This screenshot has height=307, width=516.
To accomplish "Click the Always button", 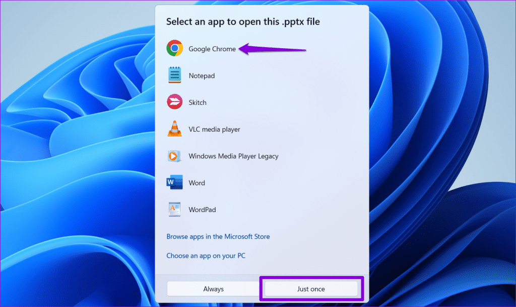I will pyautogui.click(x=213, y=289).
